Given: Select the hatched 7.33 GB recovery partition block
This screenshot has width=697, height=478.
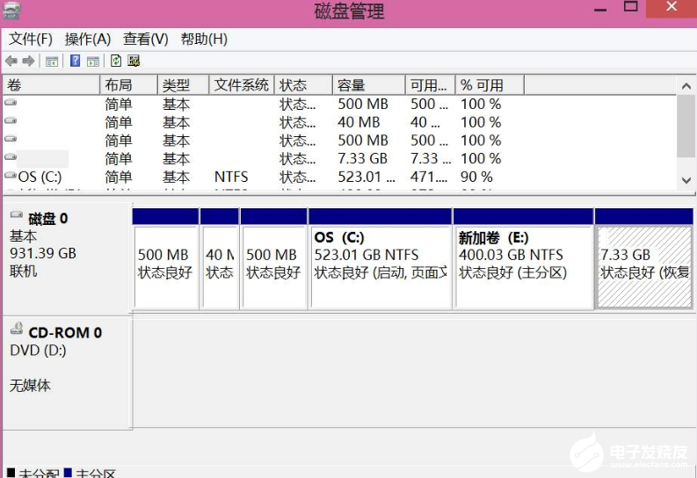Looking at the screenshot, I should click(644, 258).
